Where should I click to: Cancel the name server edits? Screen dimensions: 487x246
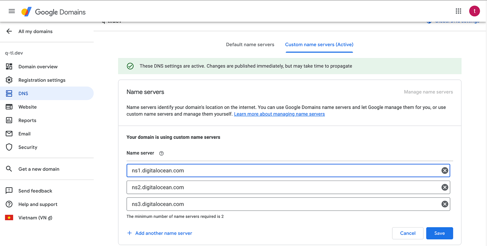pyautogui.click(x=408, y=233)
